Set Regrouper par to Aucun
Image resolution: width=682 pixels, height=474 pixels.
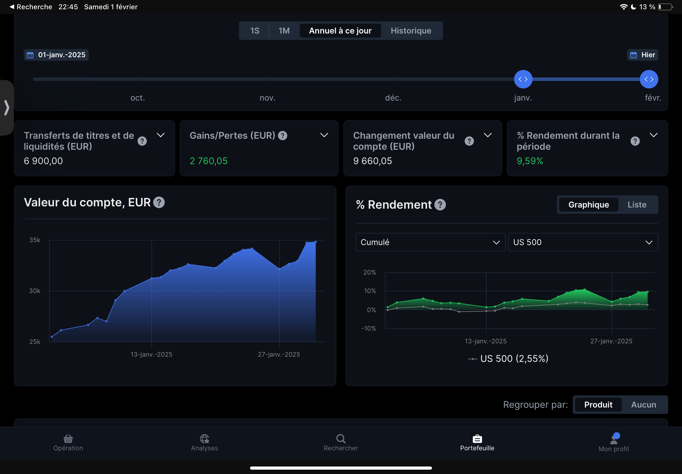pos(644,405)
